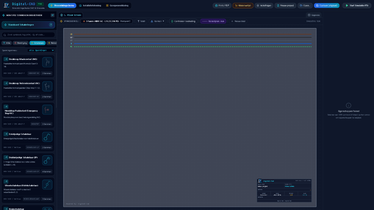Click the Tekst tool button
The image size is (374, 210).
(x=141, y=21)
